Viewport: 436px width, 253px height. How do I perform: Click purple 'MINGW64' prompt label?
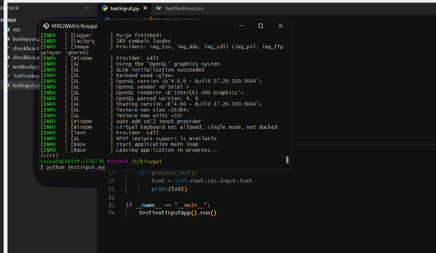tap(118, 161)
